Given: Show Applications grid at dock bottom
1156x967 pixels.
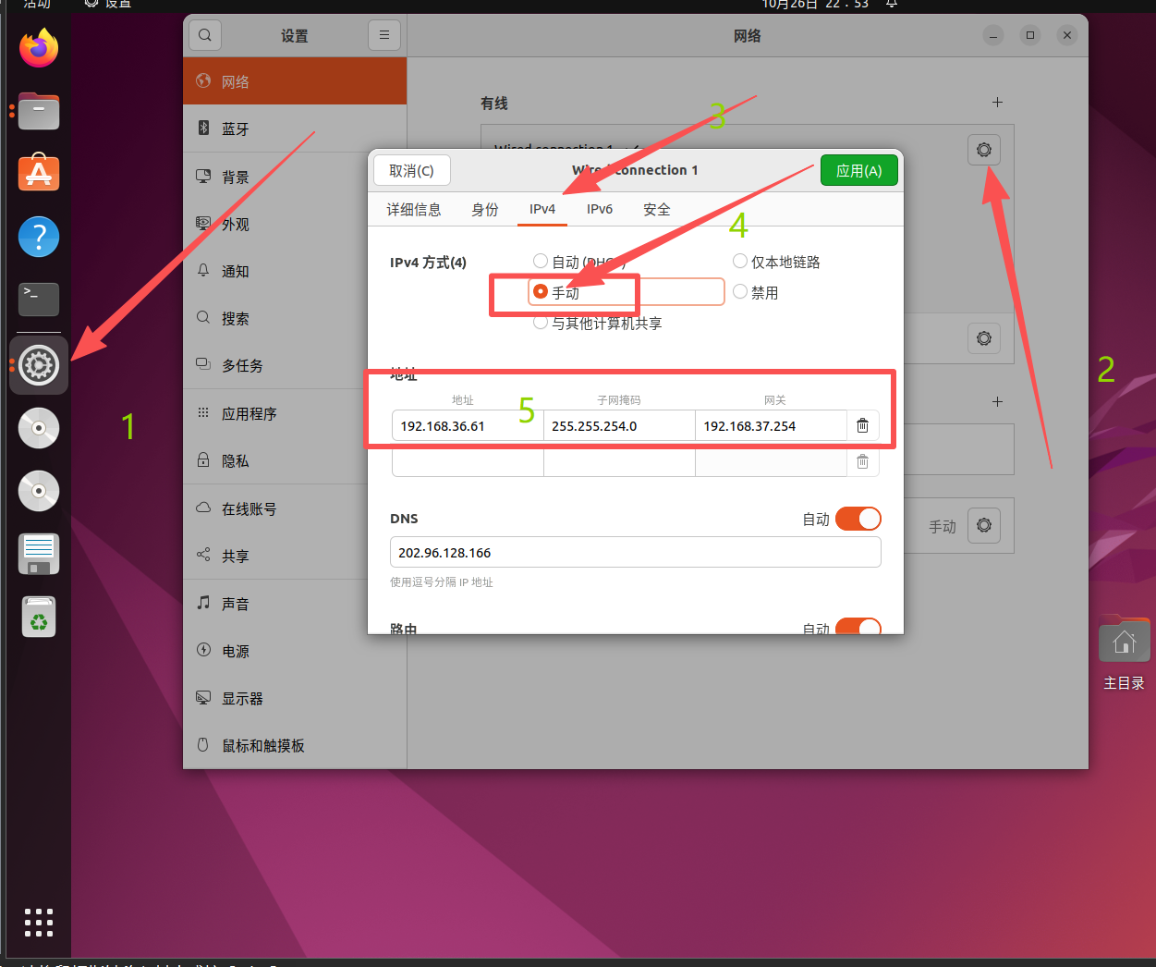Looking at the screenshot, I should pyautogui.click(x=39, y=922).
